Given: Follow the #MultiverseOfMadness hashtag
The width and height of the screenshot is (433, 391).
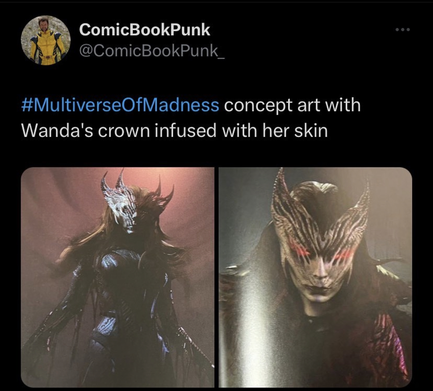Looking at the screenshot, I should point(120,105).
